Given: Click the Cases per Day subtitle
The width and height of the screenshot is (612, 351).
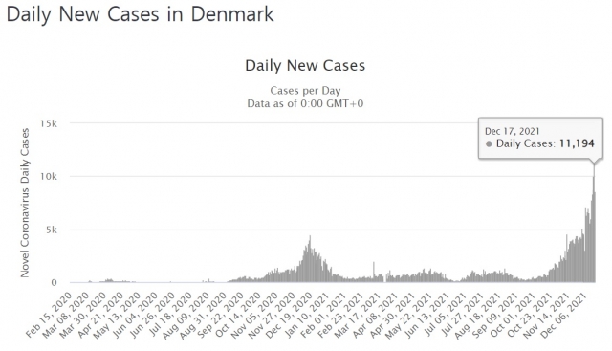Looking at the screenshot, I should [x=305, y=91].
